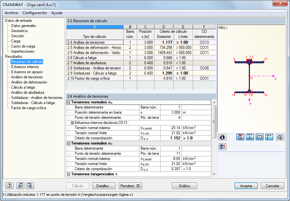Select Soldaduras - Análisis de tensiones item

[37, 98]
